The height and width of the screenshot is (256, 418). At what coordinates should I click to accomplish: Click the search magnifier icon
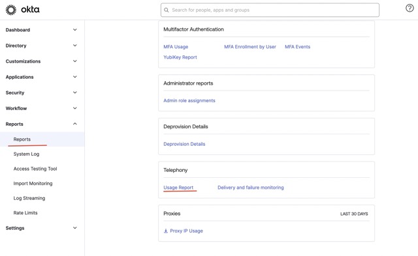point(167,10)
